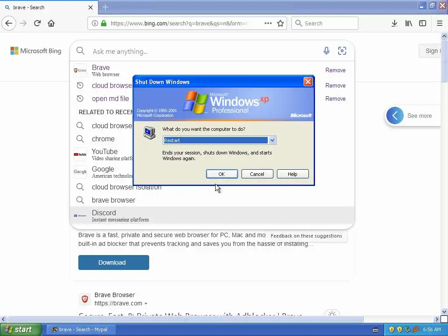448x336 pixels.
Task: Select the brave browser suggestion
Action: (212, 200)
